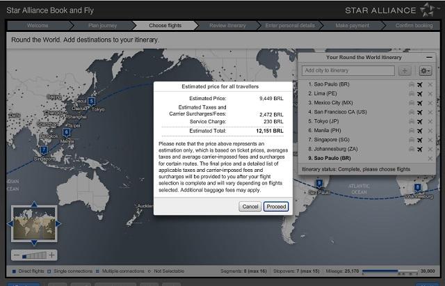Click the airplane icon beside San Francisco CA (US)
445x286 pixels.
tap(420, 112)
